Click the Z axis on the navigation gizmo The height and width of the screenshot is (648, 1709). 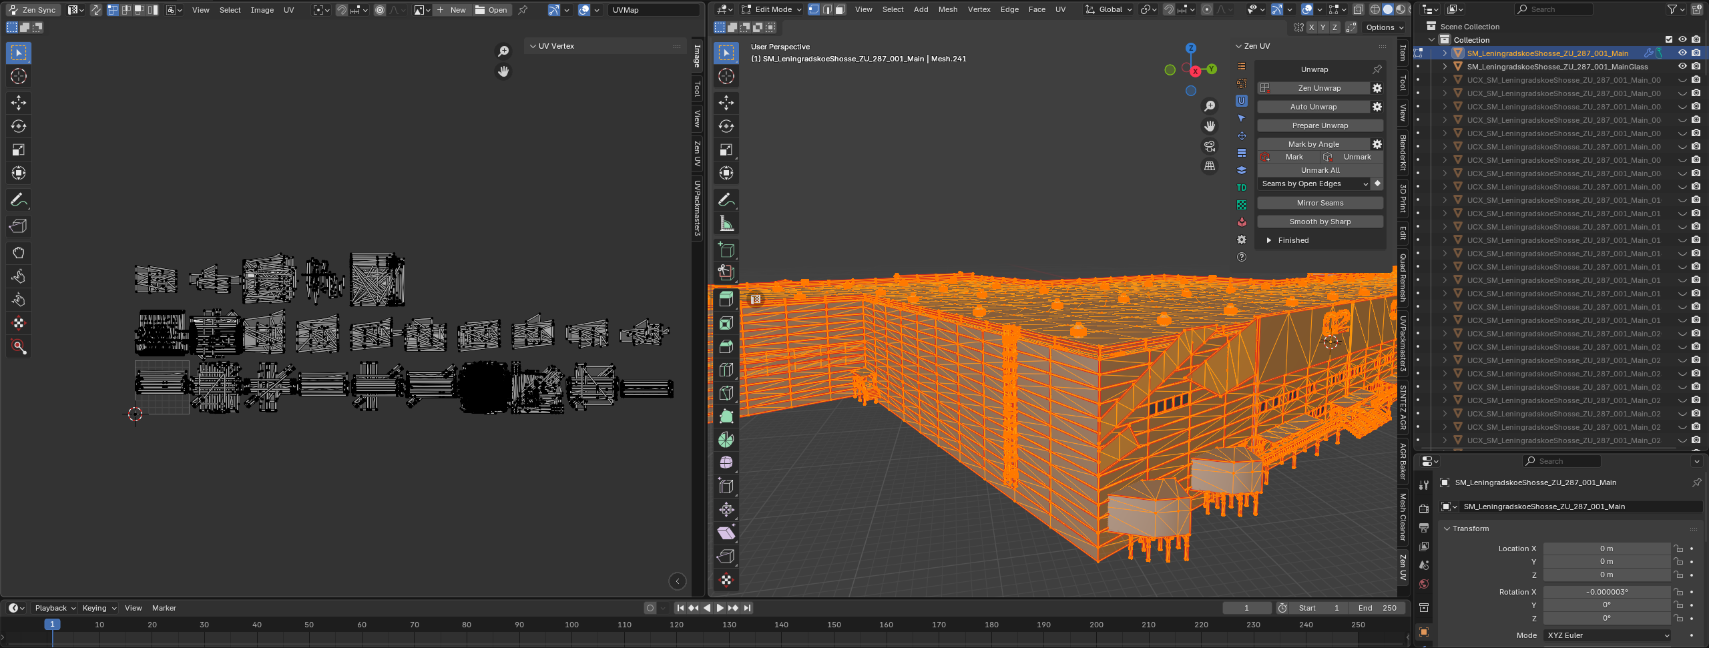[1191, 48]
